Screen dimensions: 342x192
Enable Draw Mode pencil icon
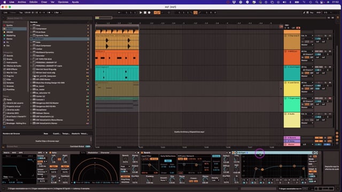(x=304, y=13)
